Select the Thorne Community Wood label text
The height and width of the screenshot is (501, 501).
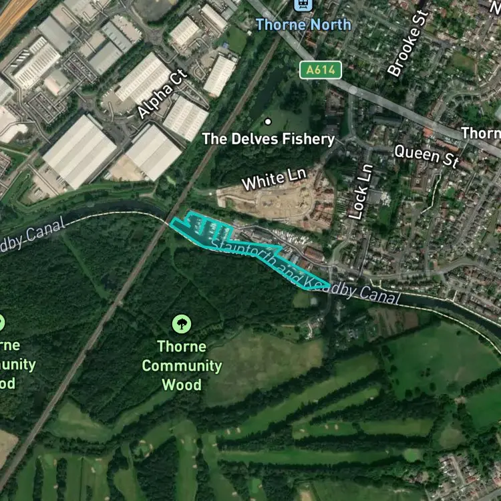(x=182, y=365)
